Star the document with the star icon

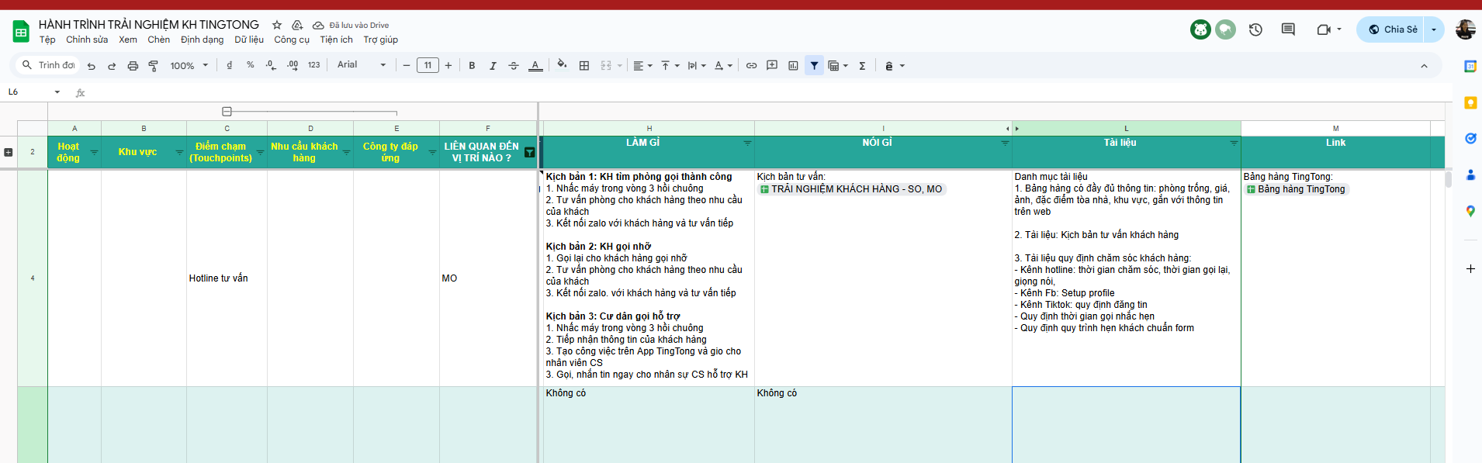coord(276,25)
